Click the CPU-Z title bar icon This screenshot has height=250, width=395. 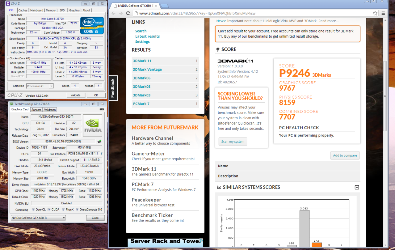pyautogui.click(x=8, y=4)
